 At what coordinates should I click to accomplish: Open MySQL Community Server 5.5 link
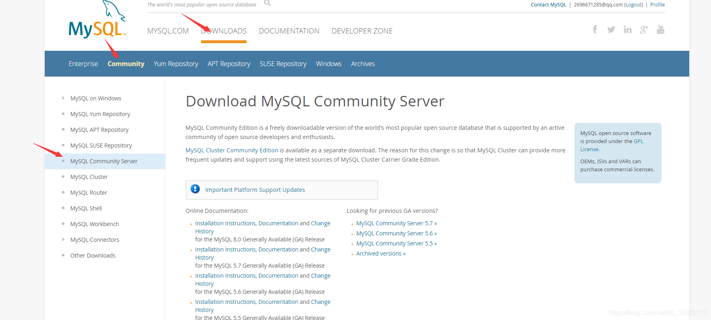click(396, 243)
